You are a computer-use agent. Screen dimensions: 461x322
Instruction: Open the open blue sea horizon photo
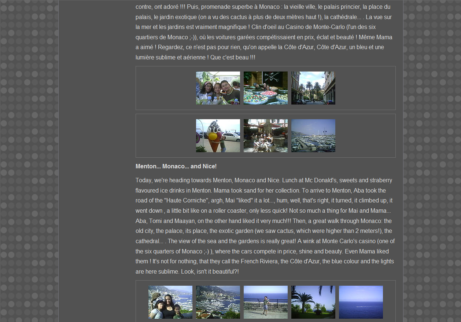[x=361, y=302]
